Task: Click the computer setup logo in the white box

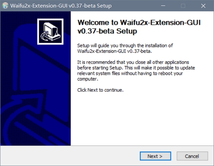Action: pyautogui.click(x=50, y=32)
